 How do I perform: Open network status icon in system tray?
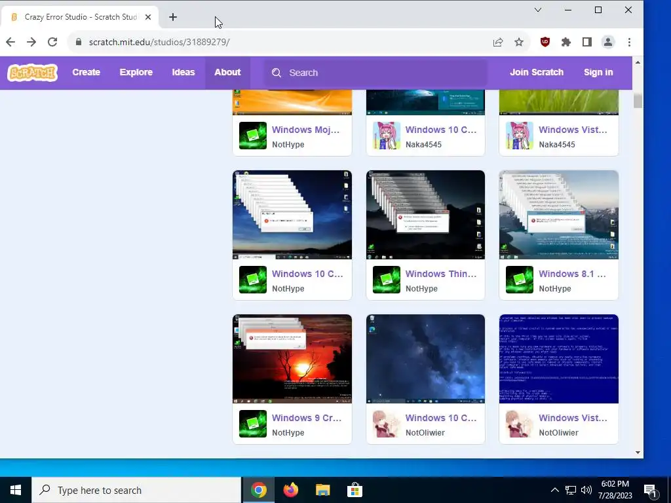(571, 490)
